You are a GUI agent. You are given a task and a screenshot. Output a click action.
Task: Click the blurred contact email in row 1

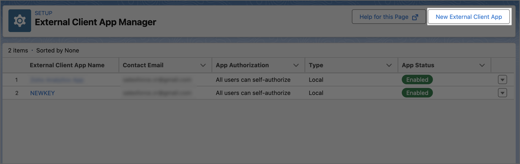[x=157, y=80]
